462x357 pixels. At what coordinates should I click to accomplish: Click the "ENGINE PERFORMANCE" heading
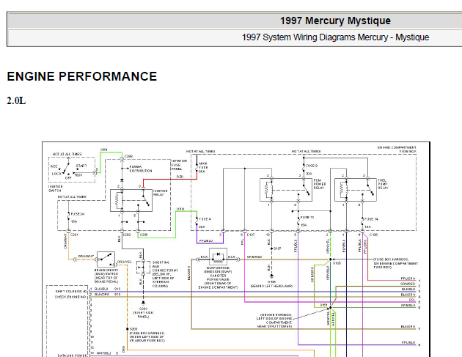coord(82,76)
